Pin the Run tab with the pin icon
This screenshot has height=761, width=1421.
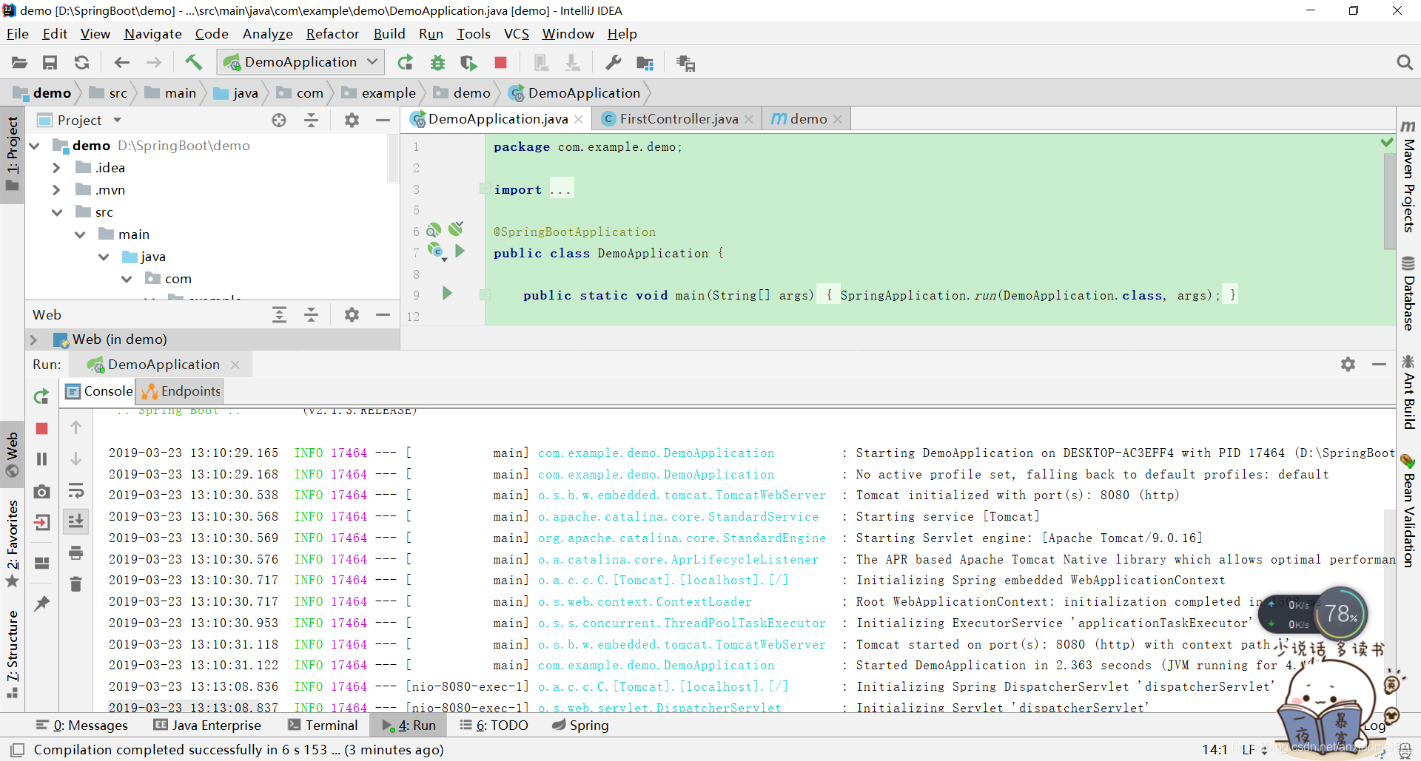41,603
